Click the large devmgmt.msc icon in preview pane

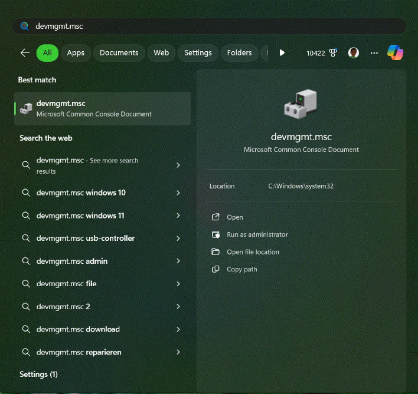301,104
